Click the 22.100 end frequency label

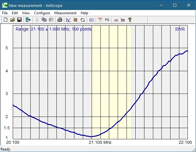click(x=185, y=142)
